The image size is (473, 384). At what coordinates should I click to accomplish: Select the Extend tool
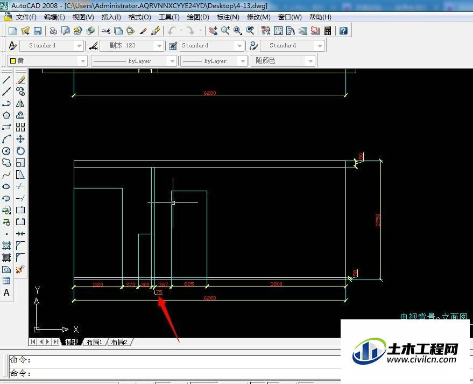pyautogui.click(x=20, y=198)
